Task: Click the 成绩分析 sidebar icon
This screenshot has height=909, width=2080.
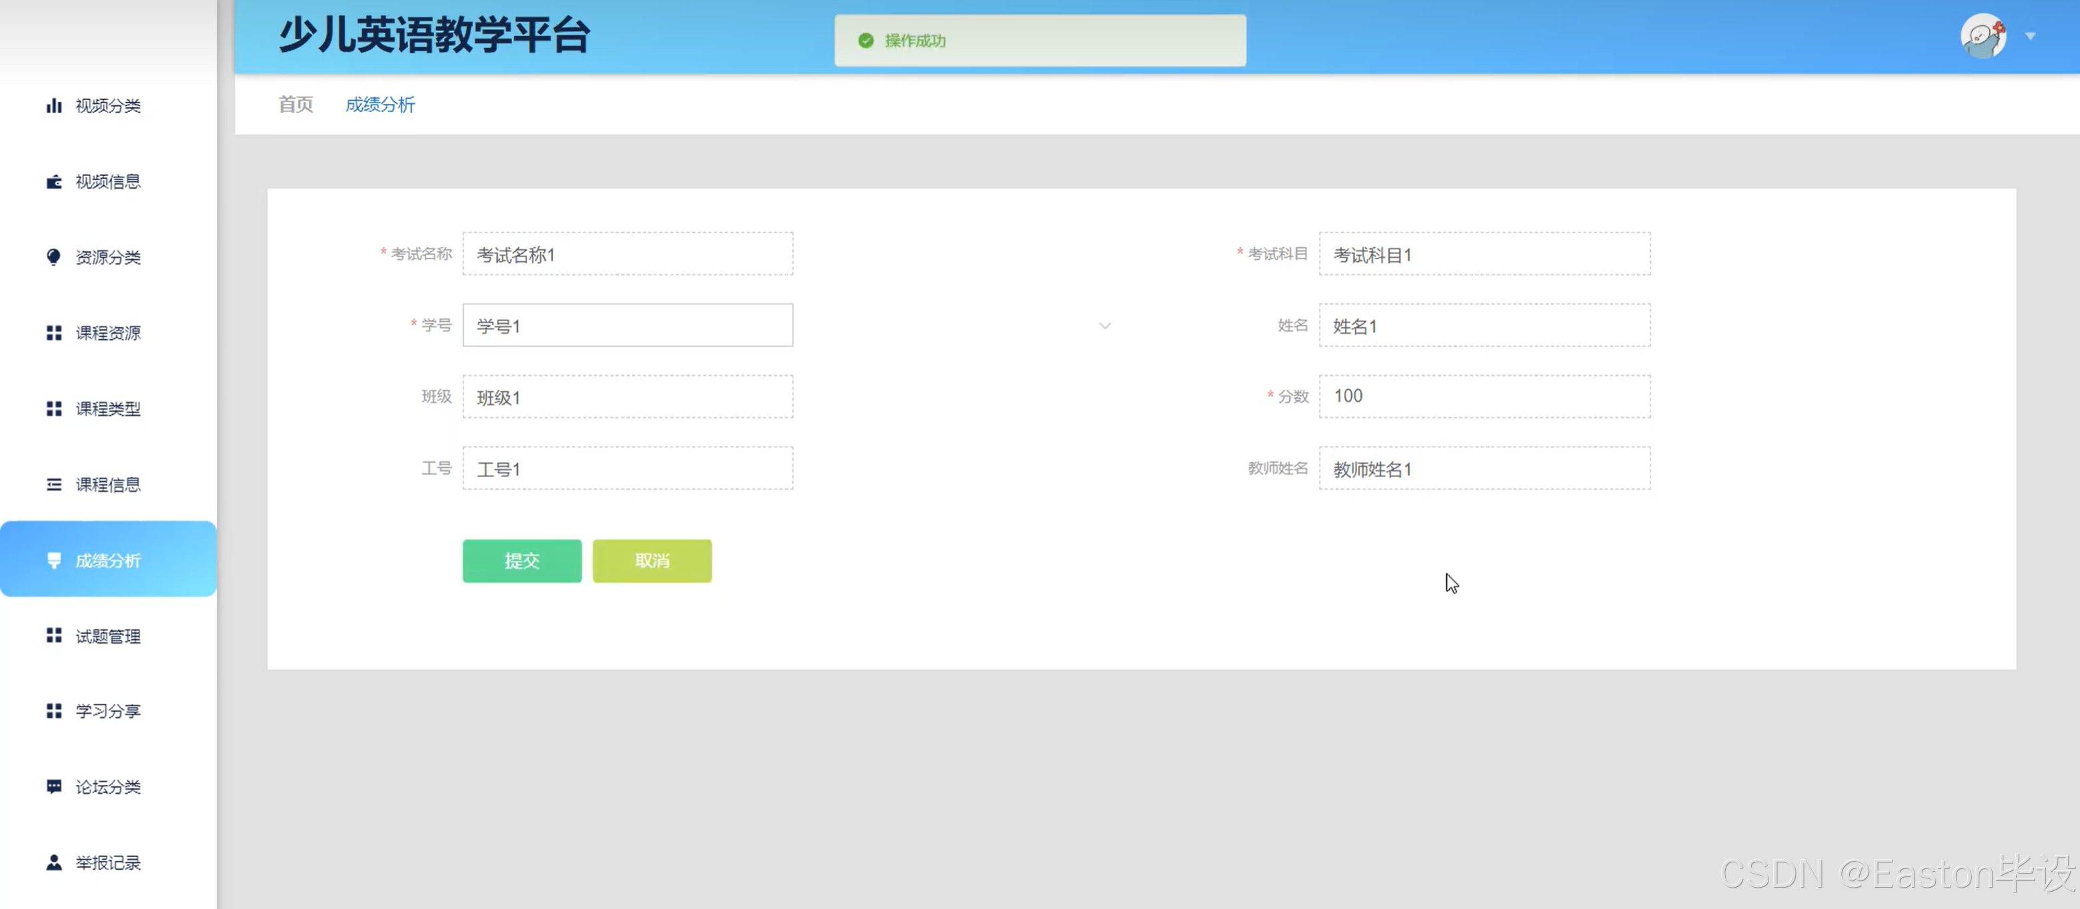Action: pos(54,560)
